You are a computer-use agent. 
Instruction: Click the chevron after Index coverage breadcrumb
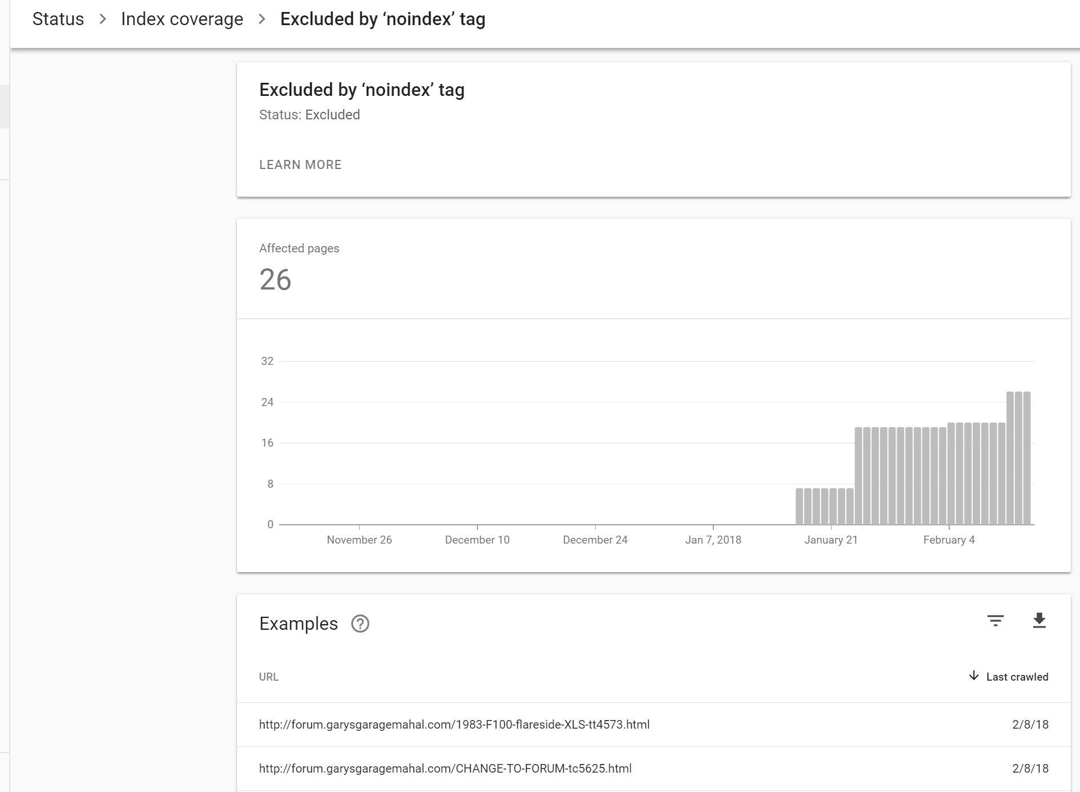262,19
